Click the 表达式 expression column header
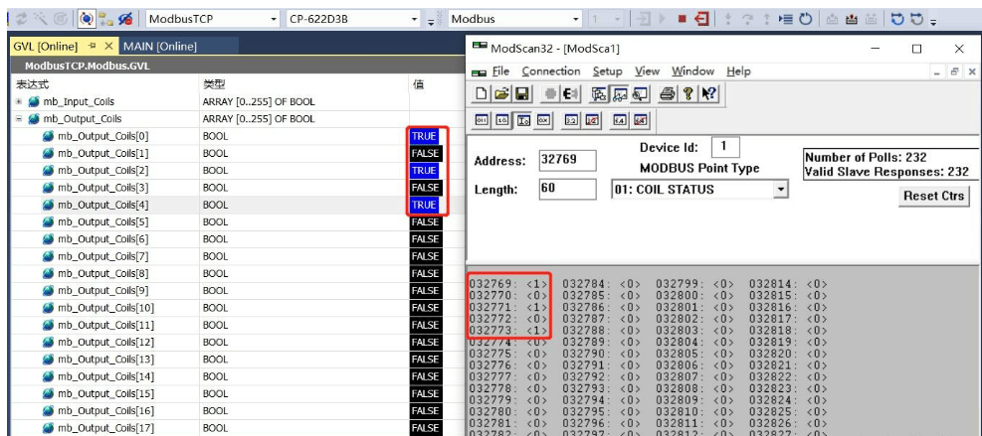 32,84
